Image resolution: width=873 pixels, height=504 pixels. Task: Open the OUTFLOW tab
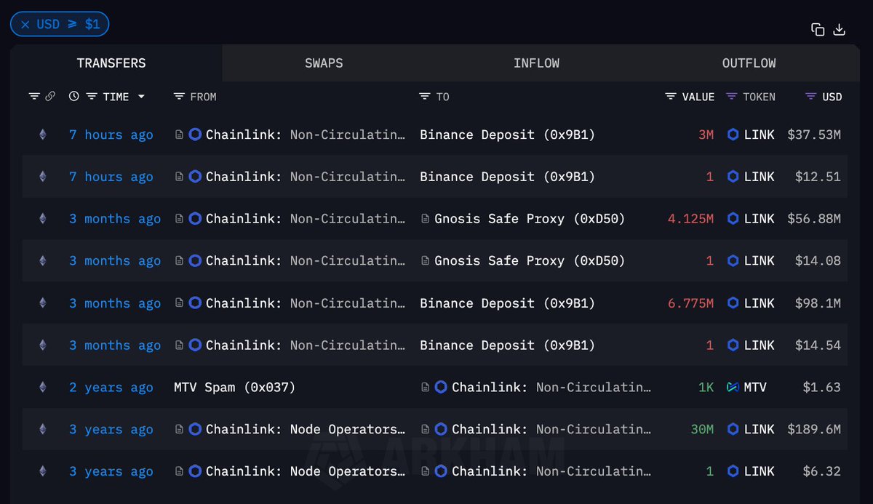pyautogui.click(x=749, y=63)
